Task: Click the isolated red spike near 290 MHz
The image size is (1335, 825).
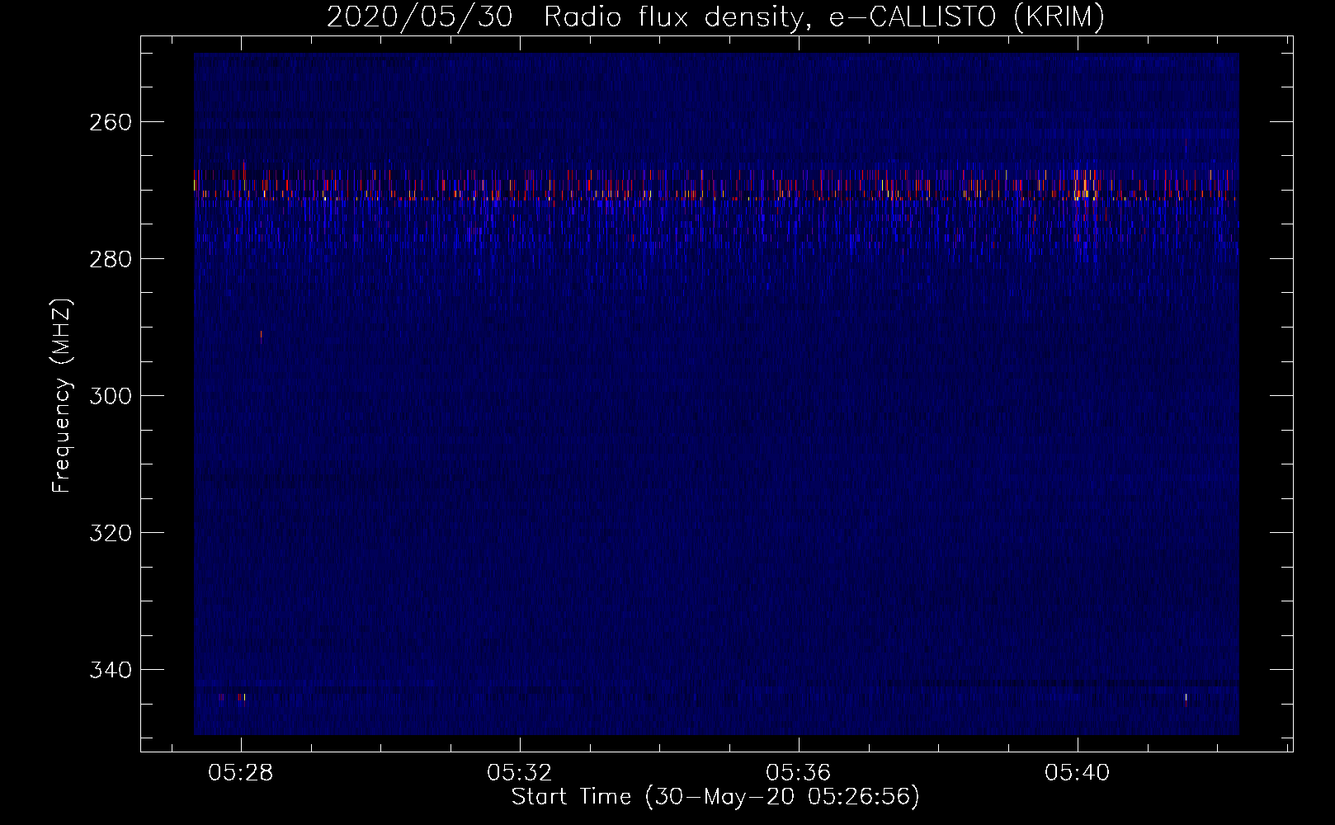Action: tap(261, 336)
